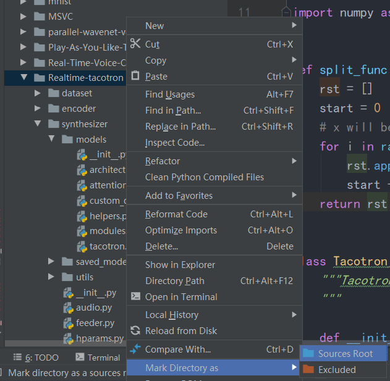Expand the dataset folder
This screenshot has width=390, height=381.
[38, 93]
